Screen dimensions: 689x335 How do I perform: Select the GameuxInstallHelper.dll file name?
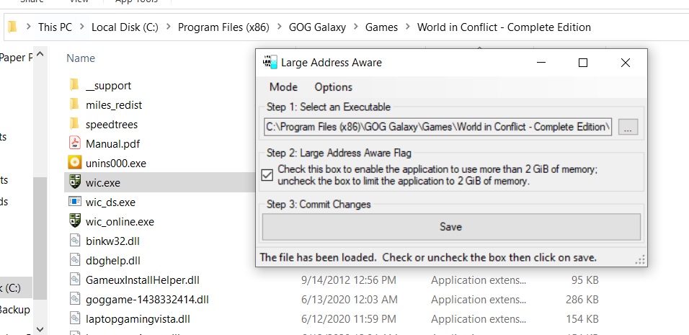pyautogui.click(x=143, y=280)
